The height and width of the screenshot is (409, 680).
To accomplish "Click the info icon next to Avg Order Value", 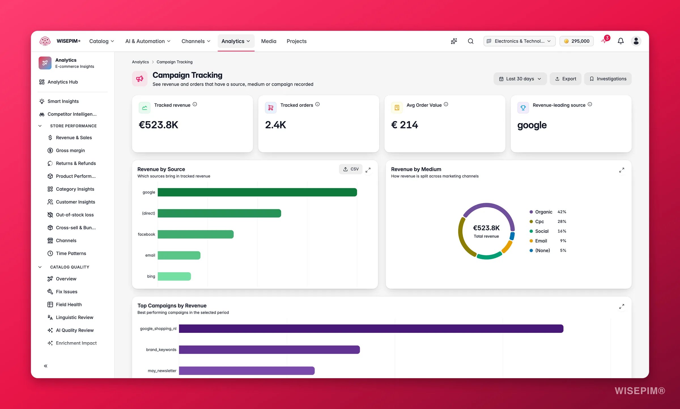I will coord(446,104).
